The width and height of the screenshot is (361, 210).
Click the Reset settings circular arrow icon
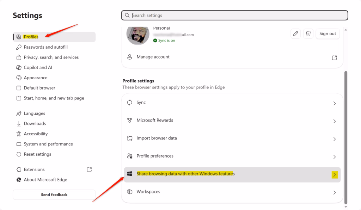[x=19, y=154]
